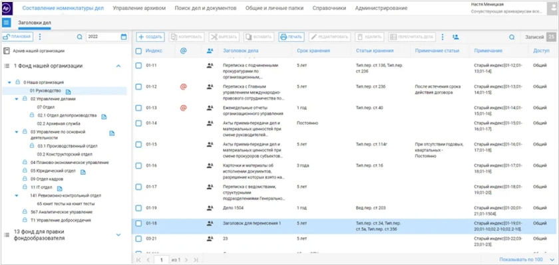This screenshot has height=265, width=559.
Task: Click the access icon in row 01-11
Action: pyautogui.click(x=210, y=66)
